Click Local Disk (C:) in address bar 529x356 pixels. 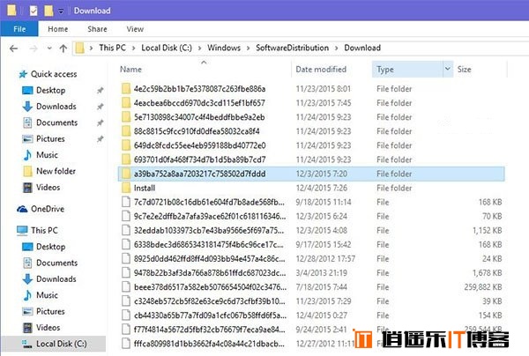[167, 48]
